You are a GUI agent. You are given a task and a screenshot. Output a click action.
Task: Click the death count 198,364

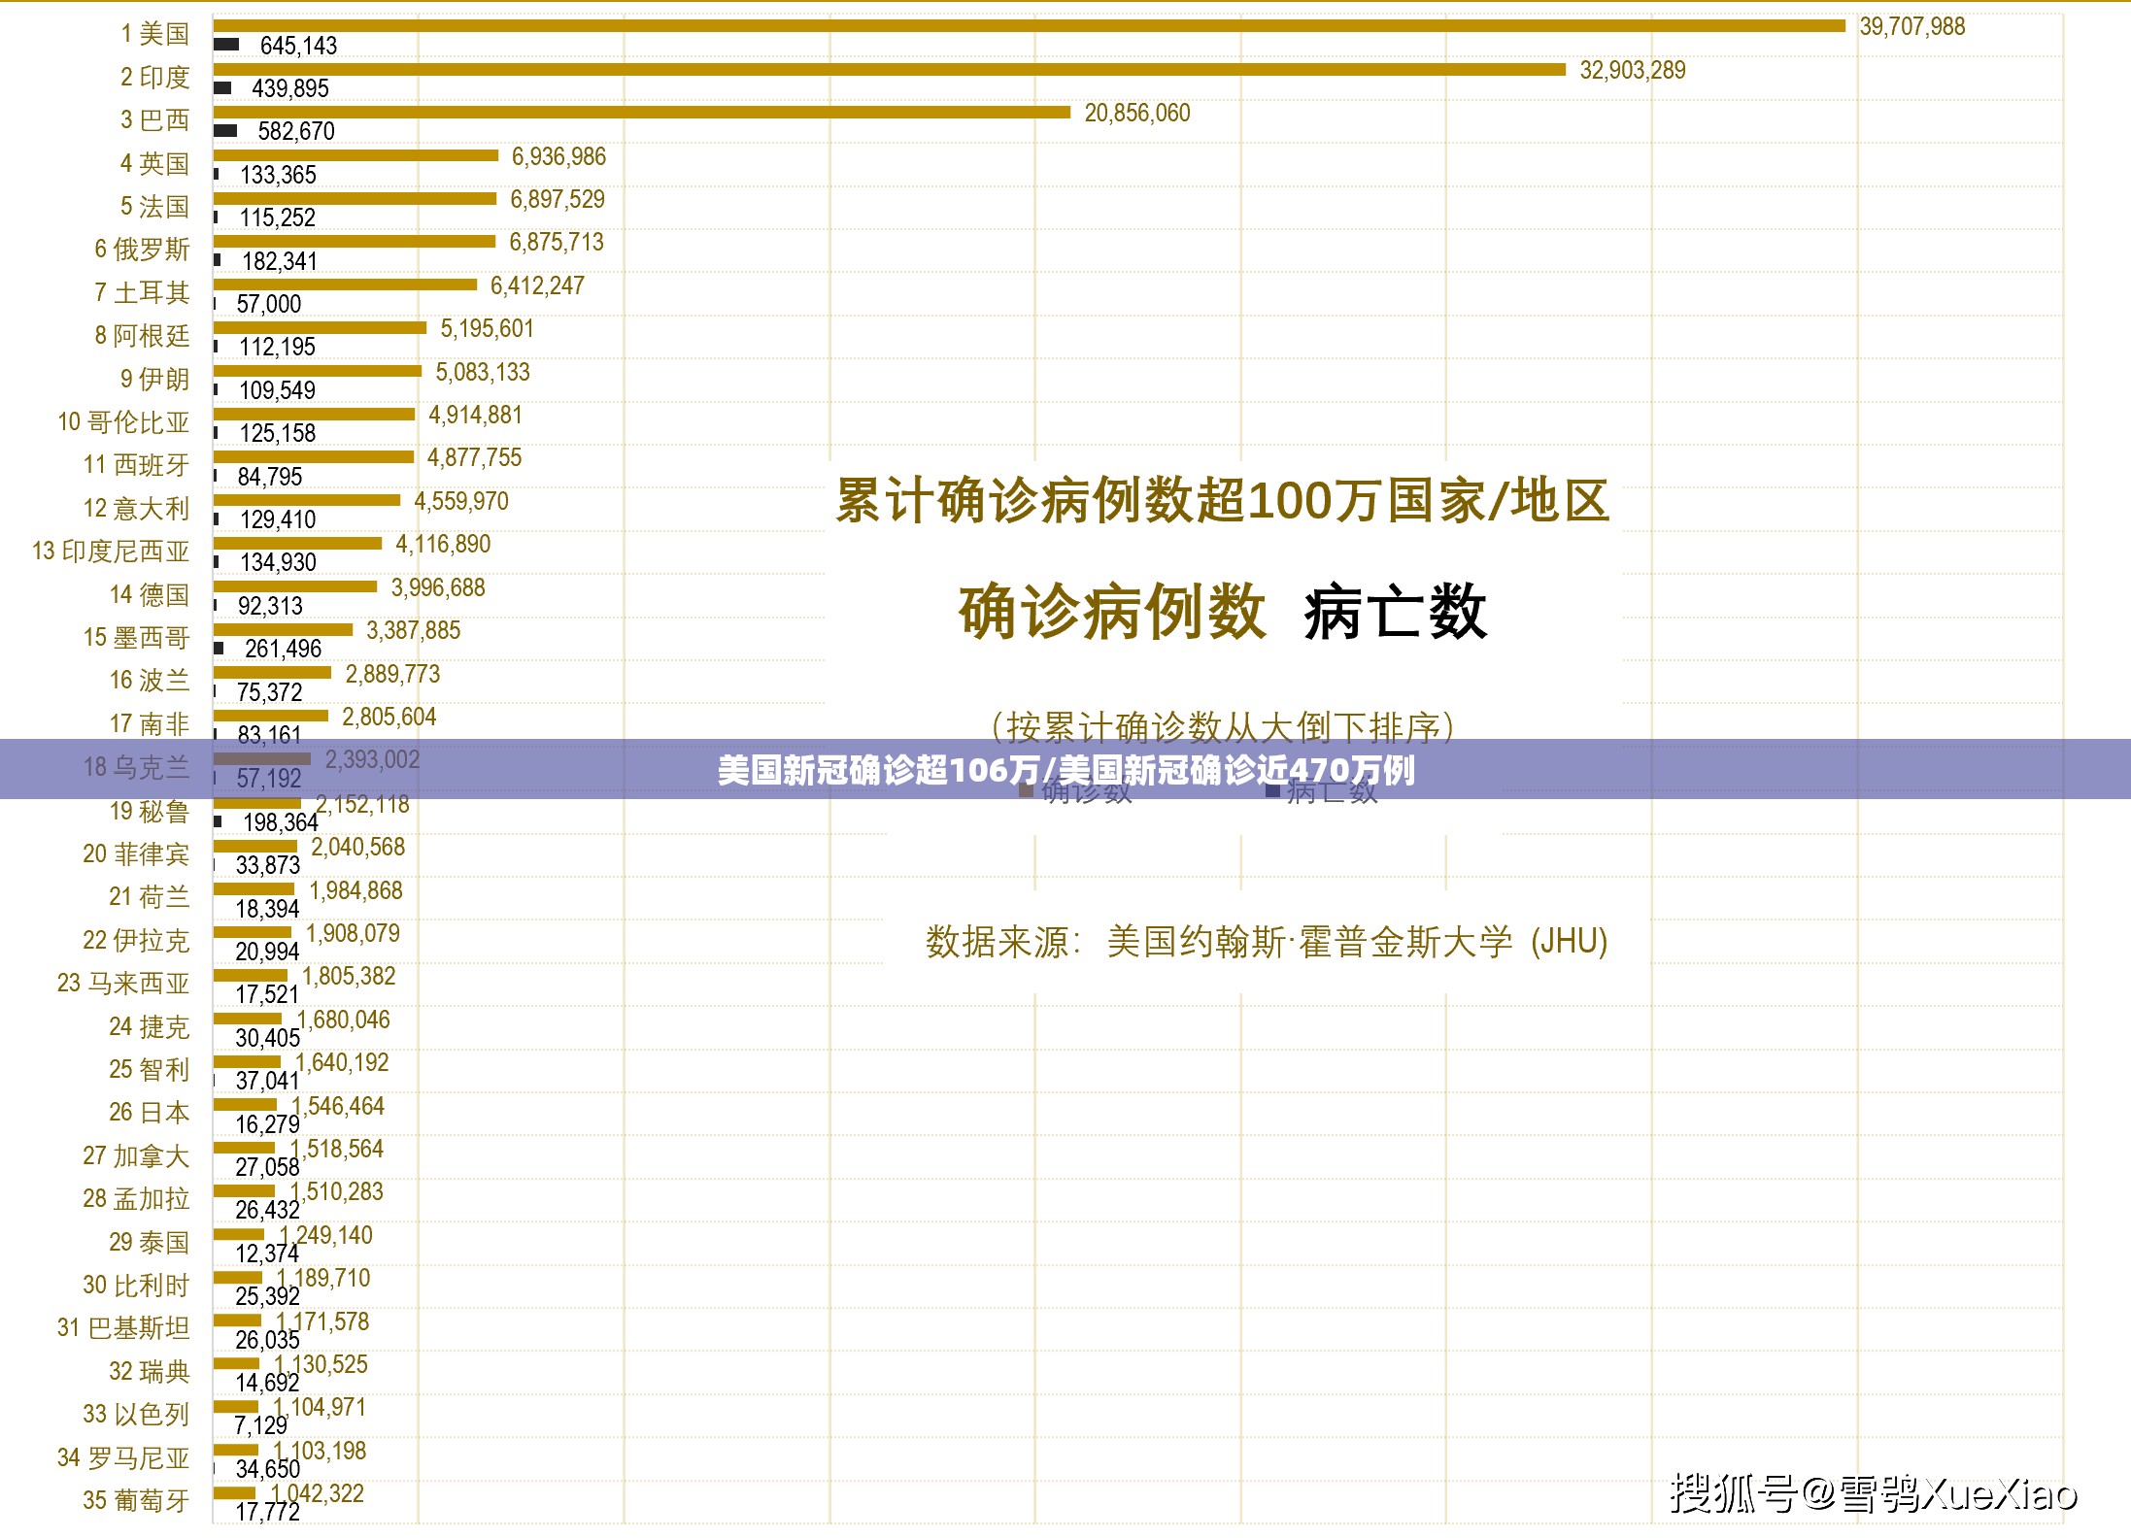(x=280, y=822)
